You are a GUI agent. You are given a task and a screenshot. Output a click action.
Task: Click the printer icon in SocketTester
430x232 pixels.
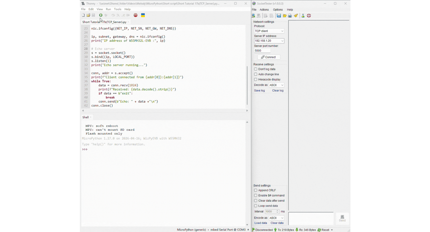click(290, 16)
